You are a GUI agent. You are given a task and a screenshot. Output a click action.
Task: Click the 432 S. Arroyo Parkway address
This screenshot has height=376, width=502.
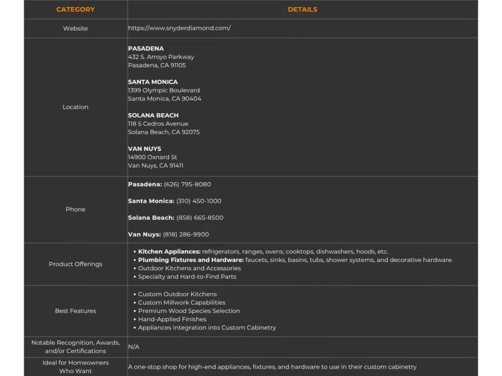click(x=161, y=57)
